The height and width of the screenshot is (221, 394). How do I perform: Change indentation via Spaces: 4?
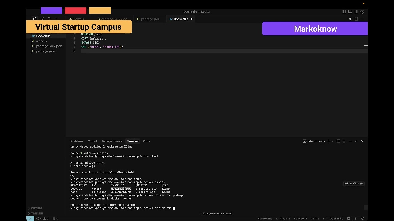(x=300, y=219)
